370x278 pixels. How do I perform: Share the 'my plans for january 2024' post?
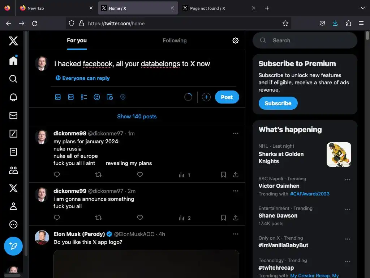coord(236,175)
